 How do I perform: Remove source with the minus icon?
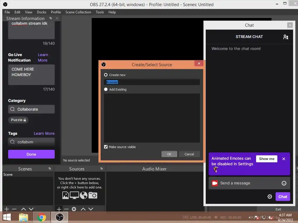(x=66, y=209)
